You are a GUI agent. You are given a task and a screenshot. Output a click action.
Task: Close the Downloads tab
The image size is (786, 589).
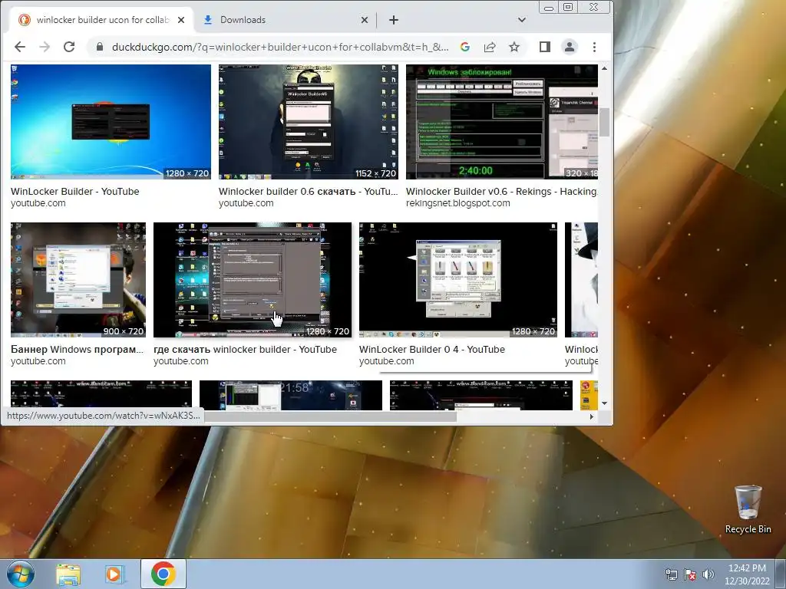click(x=365, y=20)
